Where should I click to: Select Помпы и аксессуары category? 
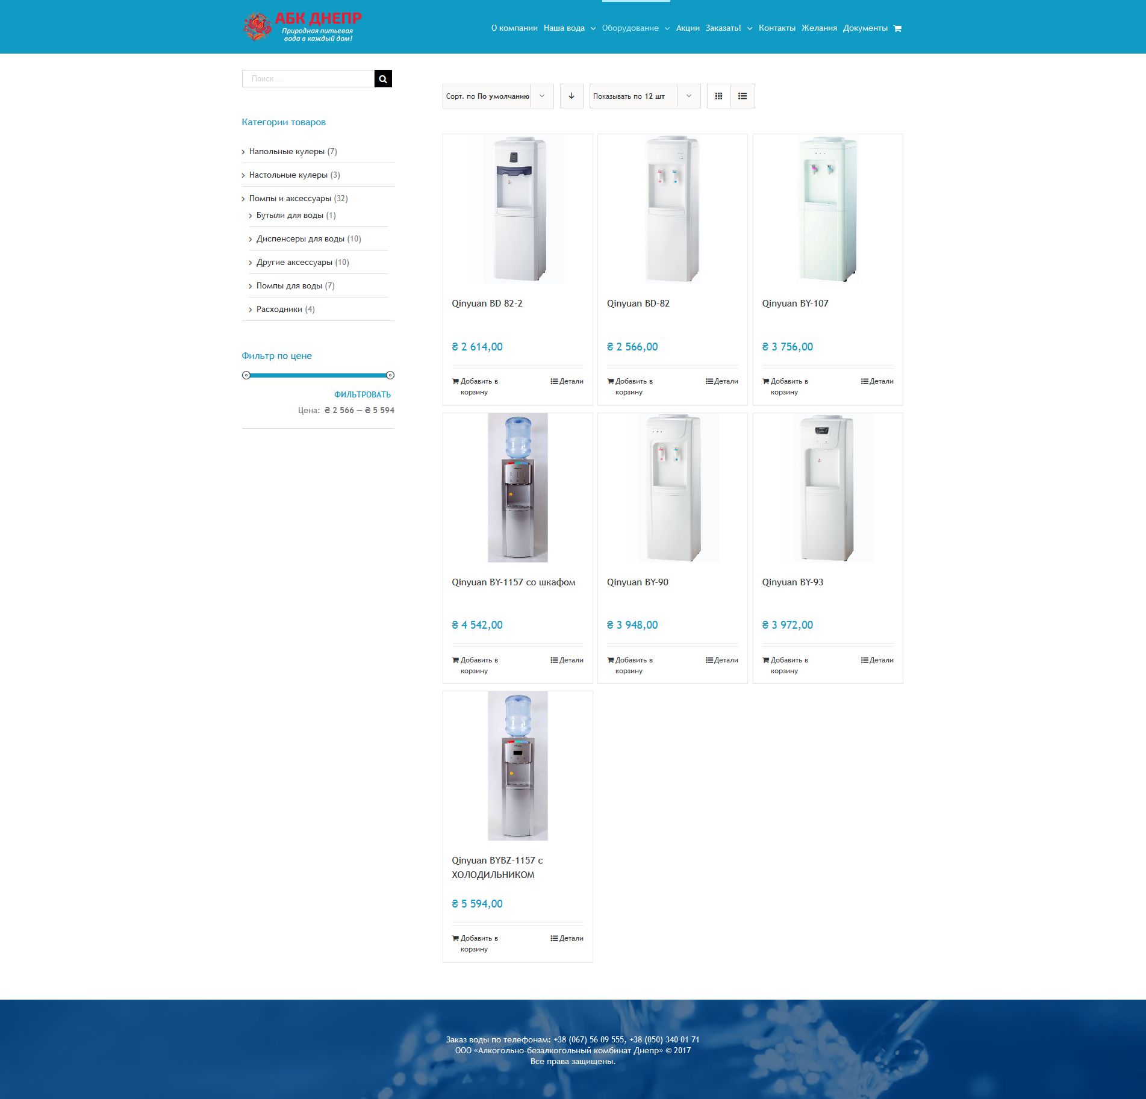point(290,199)
